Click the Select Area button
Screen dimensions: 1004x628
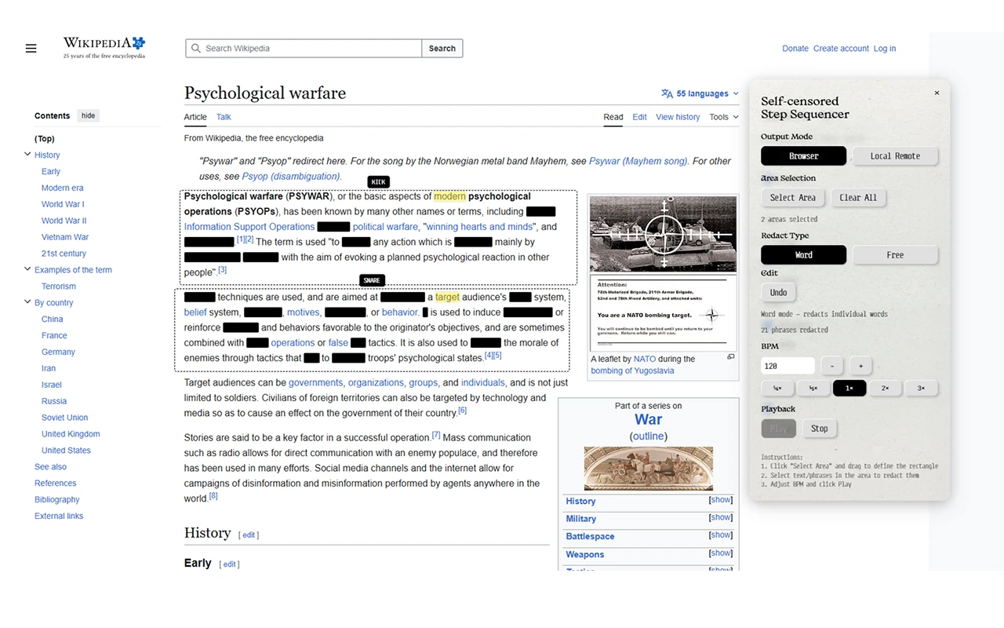click(x=792, y=198)
